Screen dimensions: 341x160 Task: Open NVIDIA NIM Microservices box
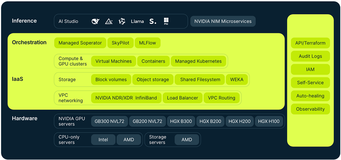click(223, 21)
